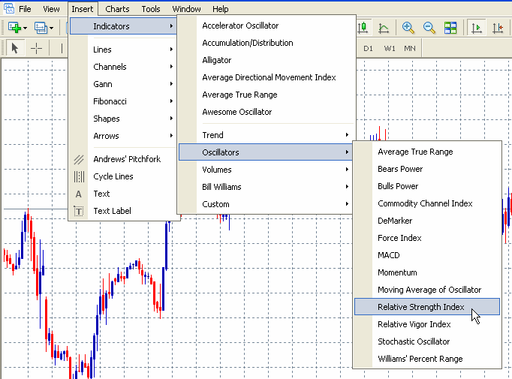The width and height of the screenshot is (512, 379).
Task: Click the Zoom In magnifier icon
Action: (408, 28)
